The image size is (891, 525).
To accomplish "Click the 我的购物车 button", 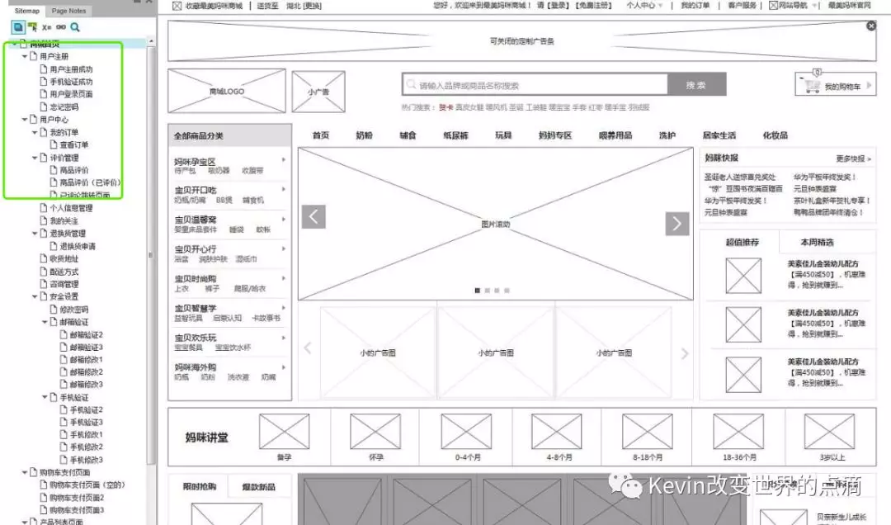I will coord(835,85).
